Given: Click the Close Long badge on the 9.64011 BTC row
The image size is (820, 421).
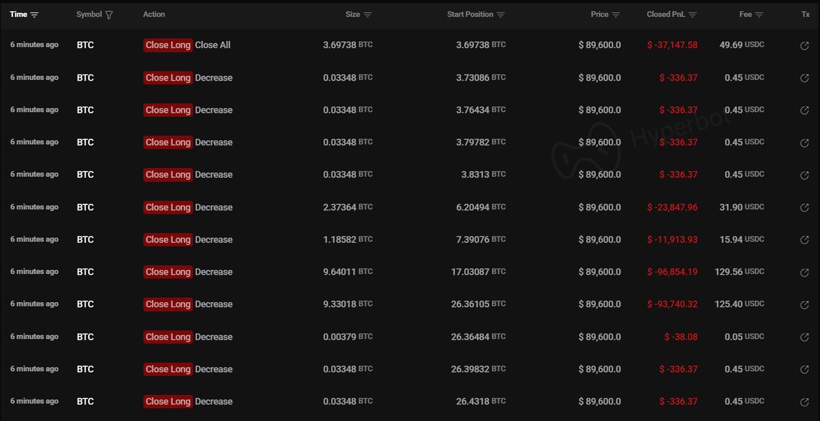Looking at the screenshot, I should [167, 272].
